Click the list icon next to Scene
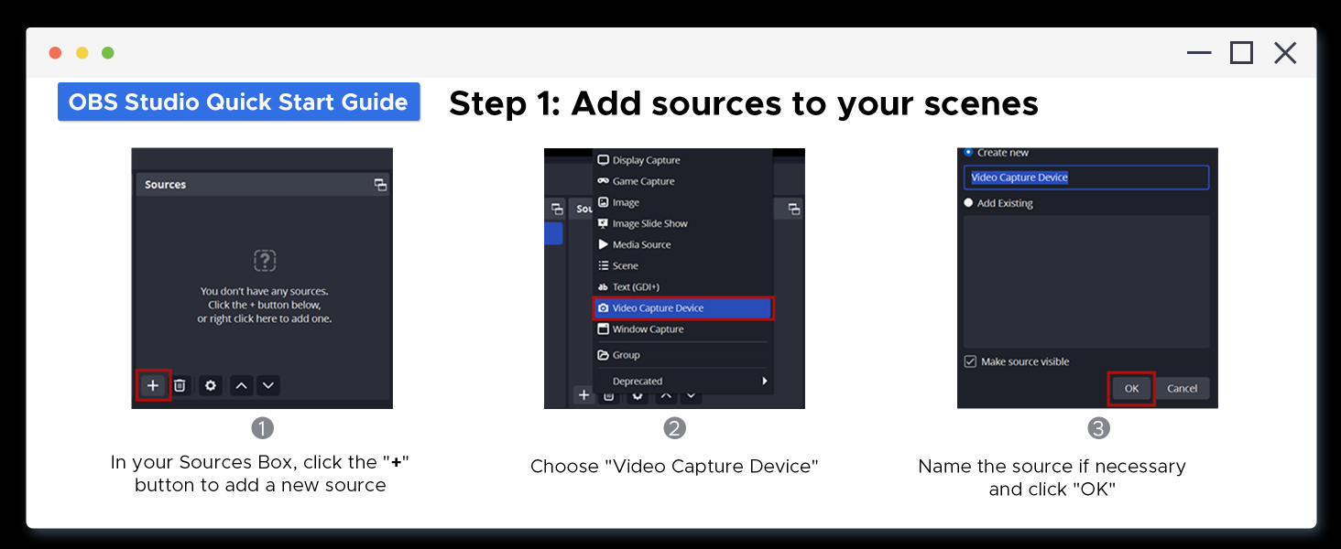Screen dimensions: 1341x549 (x=604, y=265)
